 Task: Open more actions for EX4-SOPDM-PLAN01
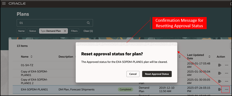pyautogui.click(x=226, y=89)
